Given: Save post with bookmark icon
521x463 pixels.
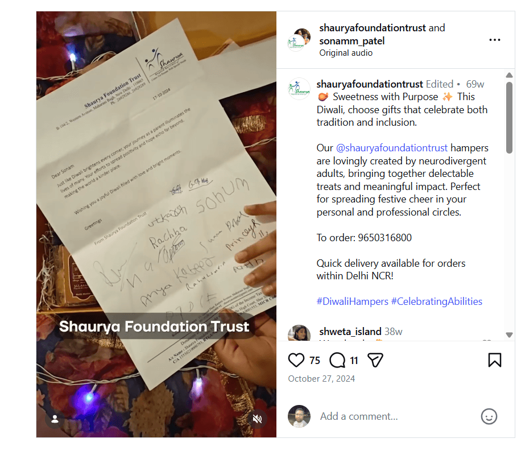Looking at the screenshot, I should click(x=494, y=360).
